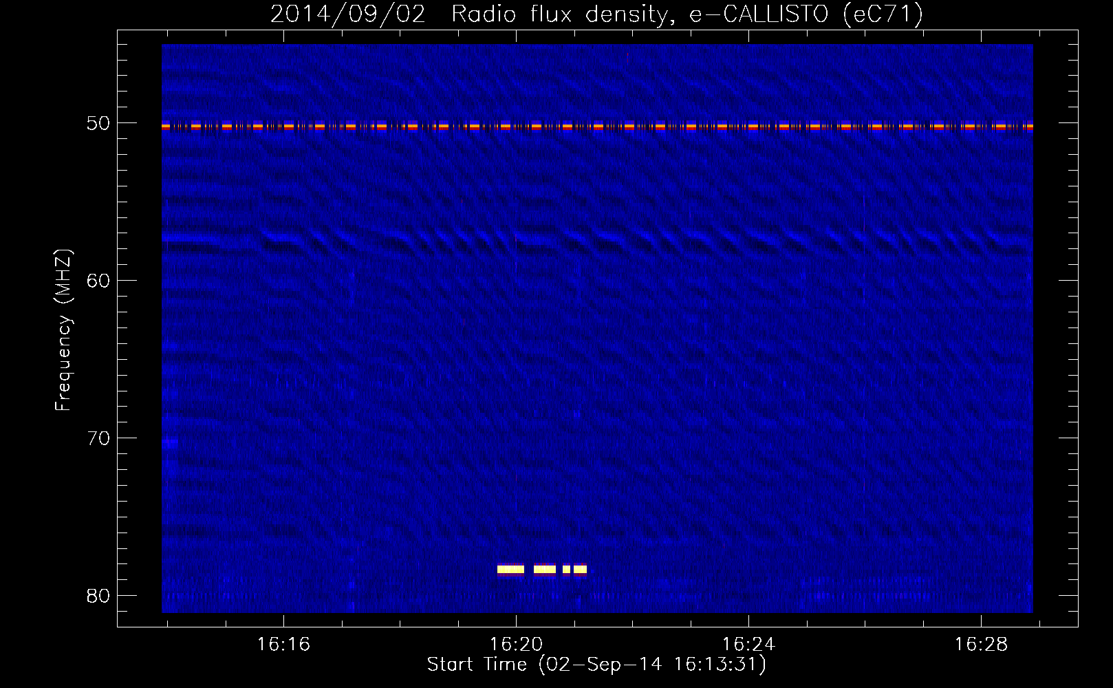Click the frequency tick label '60'
The height and width of the screenshot is (688, 1113).
98,281
